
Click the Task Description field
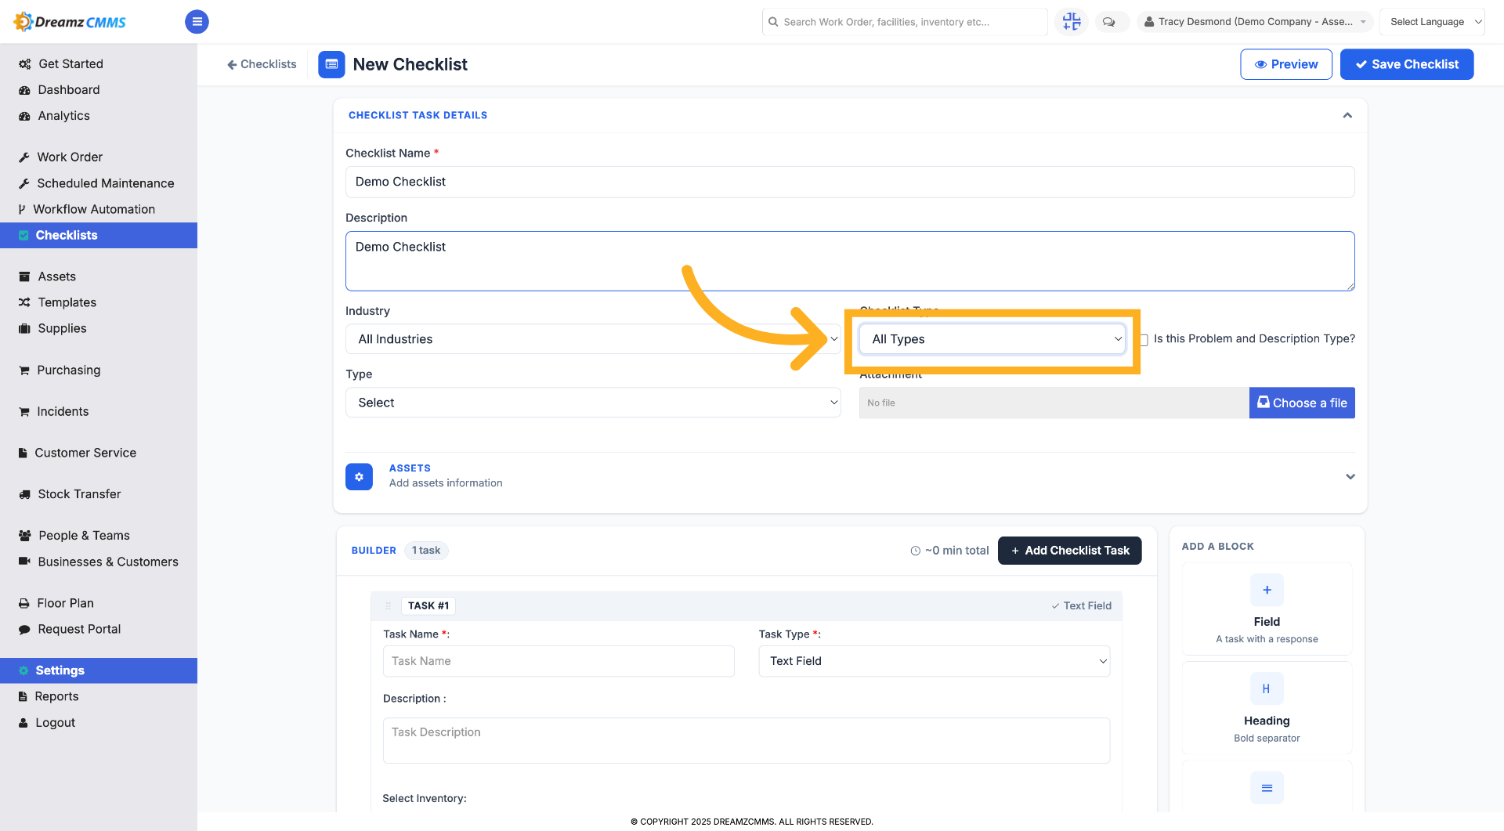click(746, 740)
